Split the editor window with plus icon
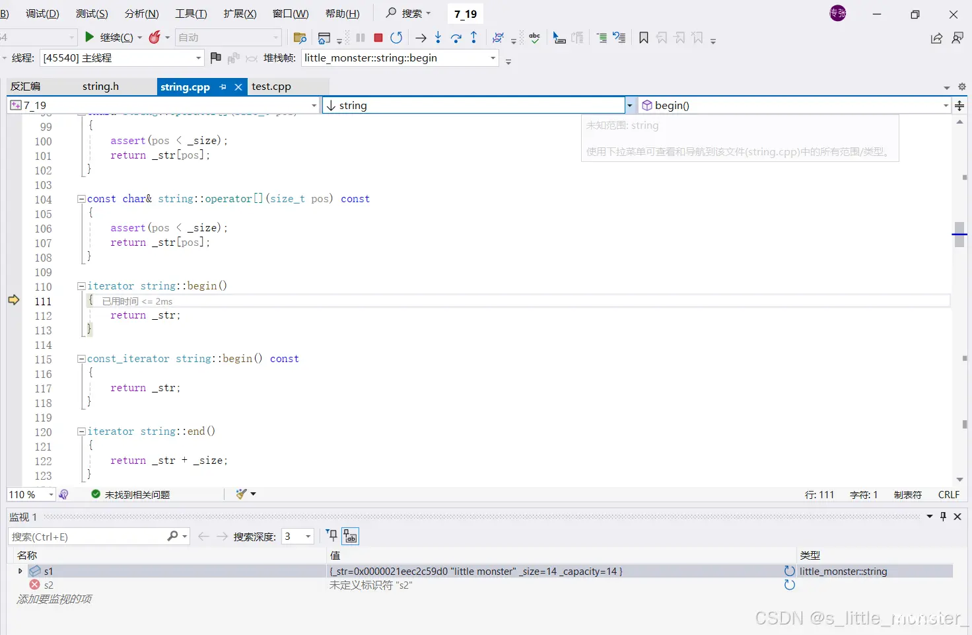Viewport: 972px width, 635px height. click(960, 106)
